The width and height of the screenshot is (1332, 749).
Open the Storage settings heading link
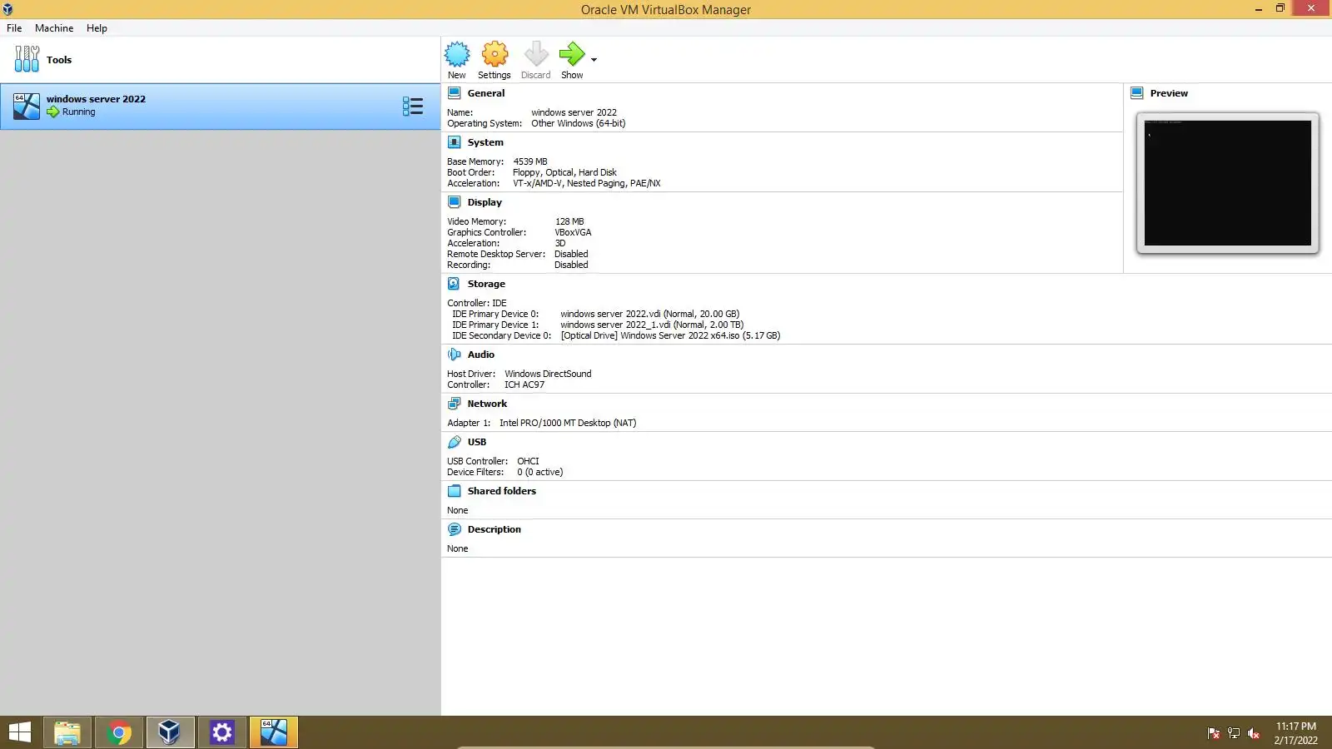(486, 284)
